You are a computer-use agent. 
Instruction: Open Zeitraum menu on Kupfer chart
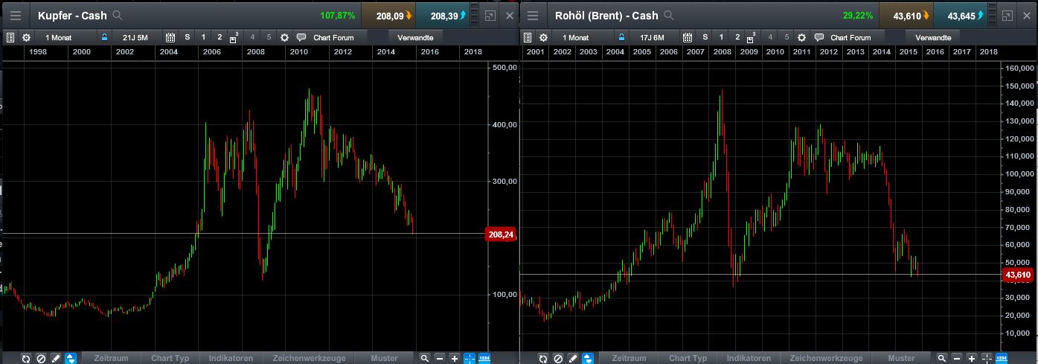pos(110,358)
